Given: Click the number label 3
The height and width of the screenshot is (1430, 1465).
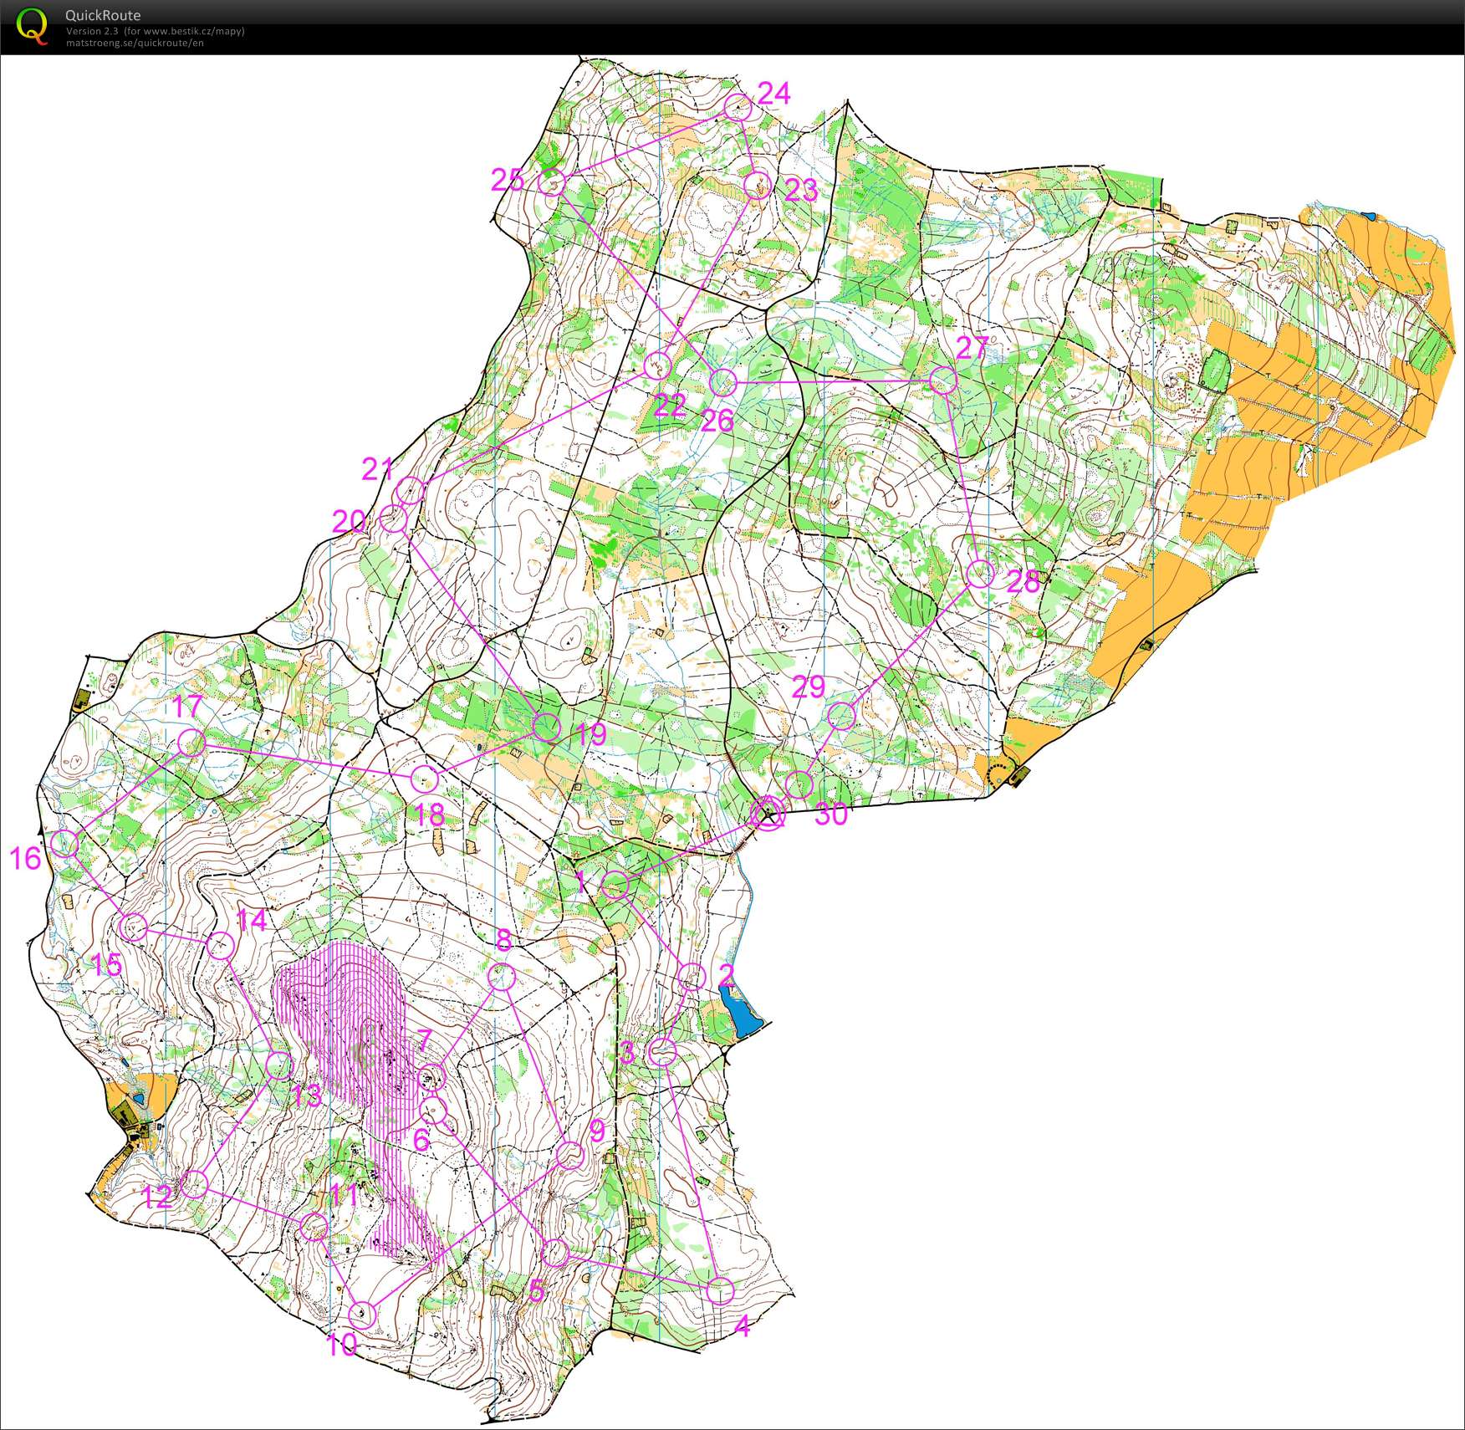Looking at the screenshot, I should (x=627, y=1052).
